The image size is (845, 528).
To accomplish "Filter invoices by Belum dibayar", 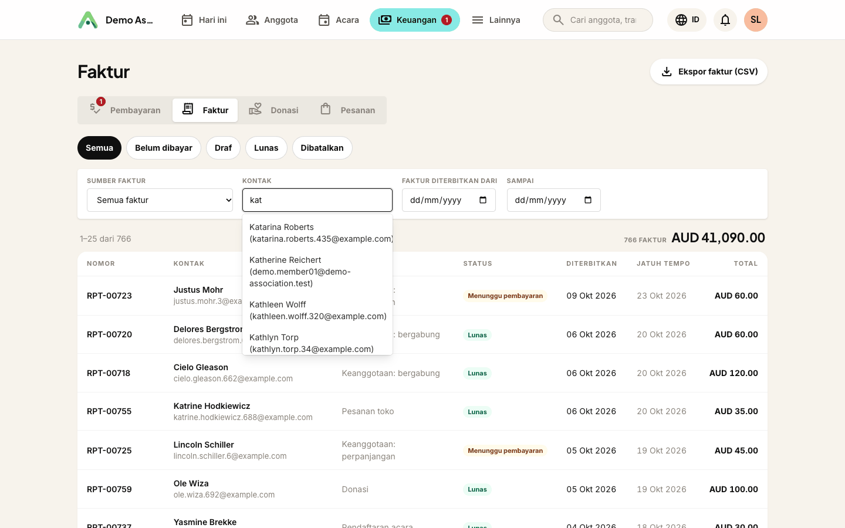I will point(164,148).
